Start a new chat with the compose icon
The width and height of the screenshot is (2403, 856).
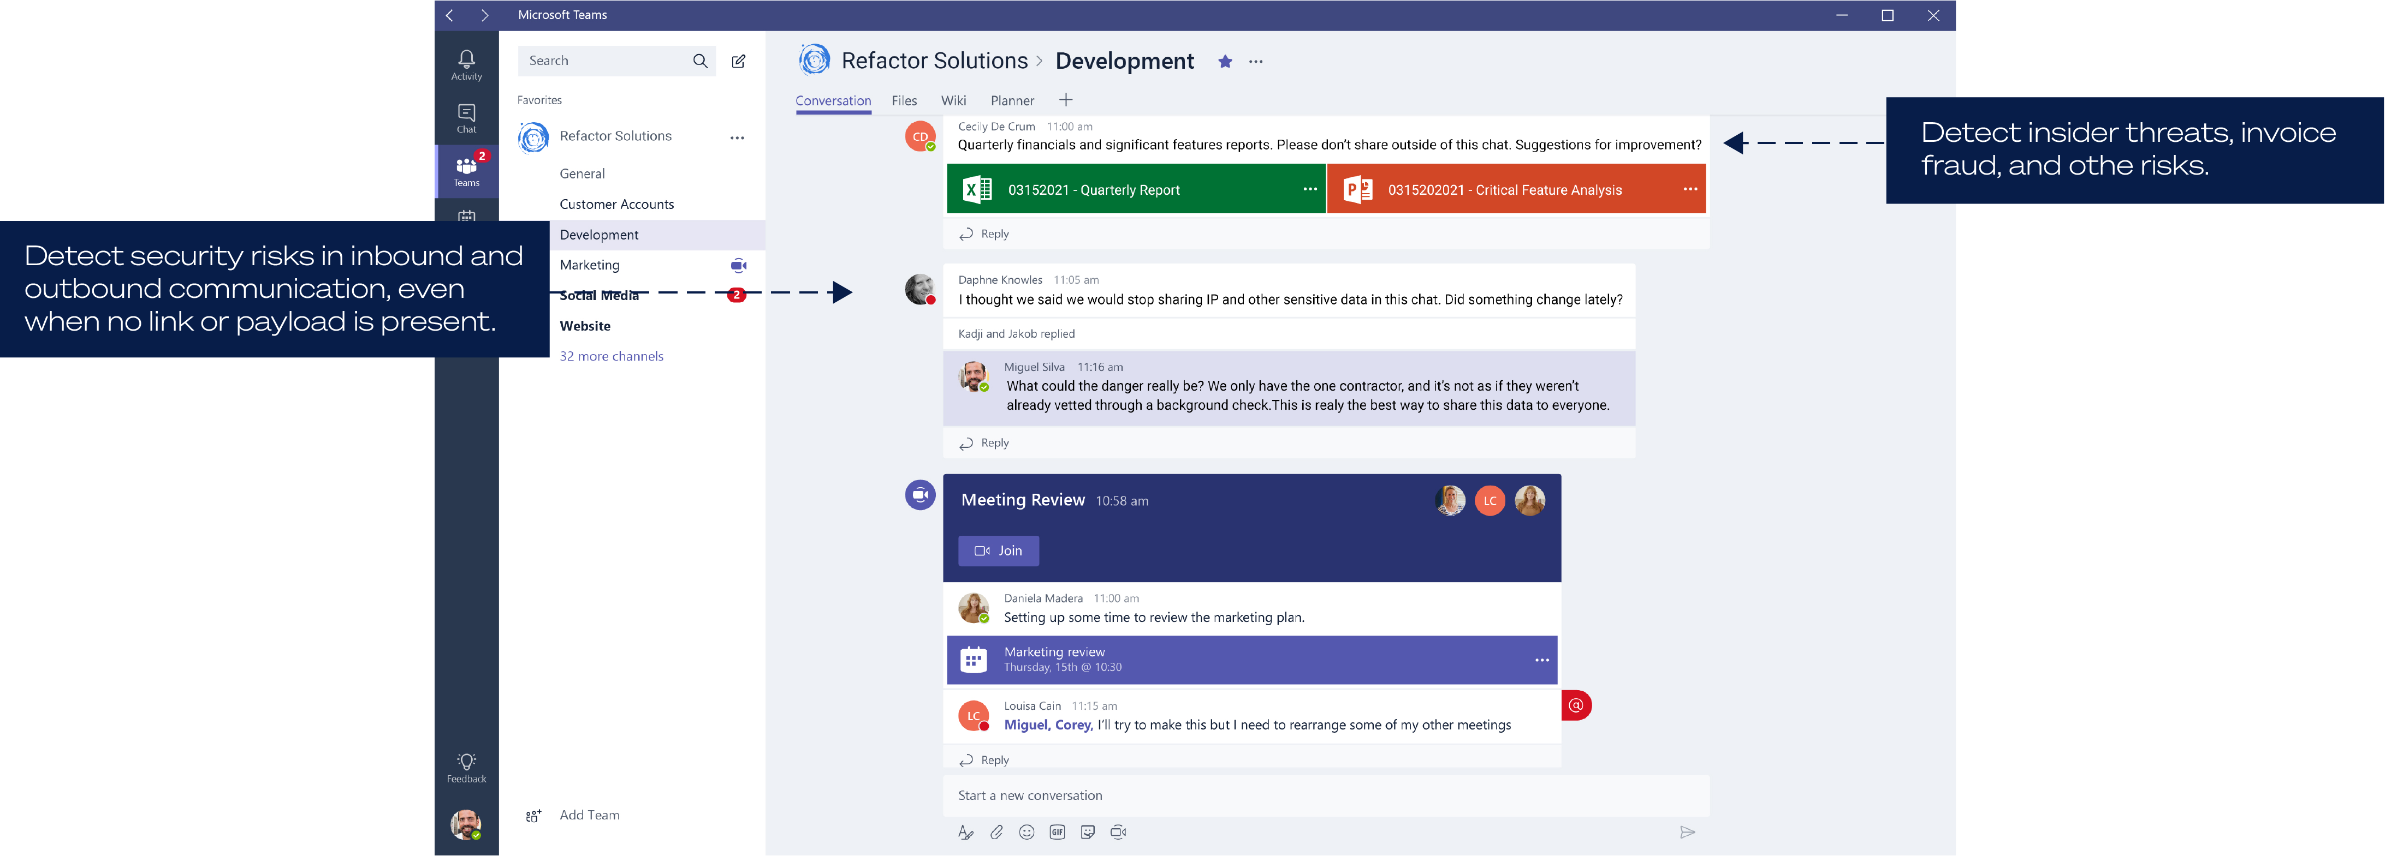point(739,62)
